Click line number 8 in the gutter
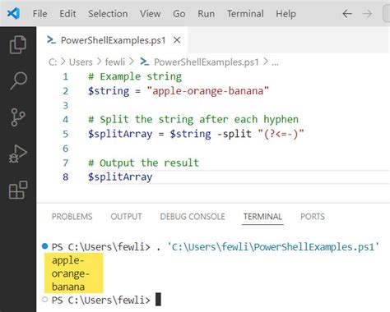390x312 pixels. tap(65, 177)
